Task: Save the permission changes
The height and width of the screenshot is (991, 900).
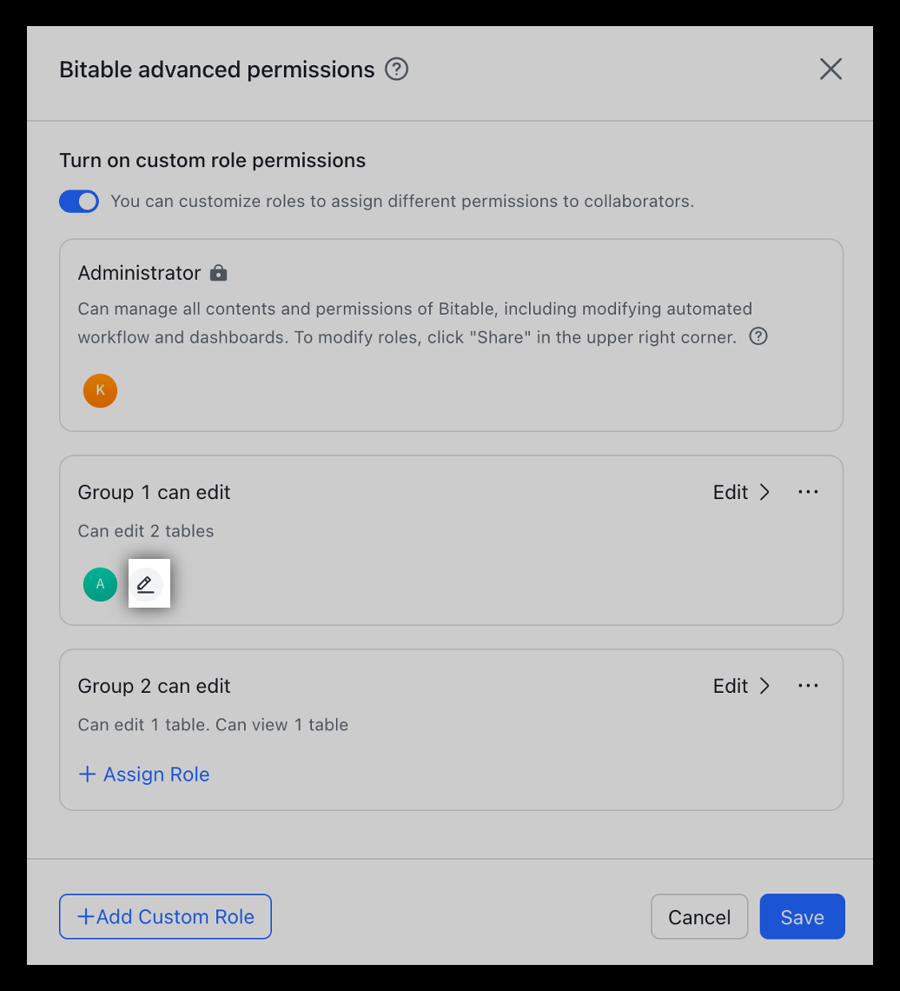Action: 802,917
